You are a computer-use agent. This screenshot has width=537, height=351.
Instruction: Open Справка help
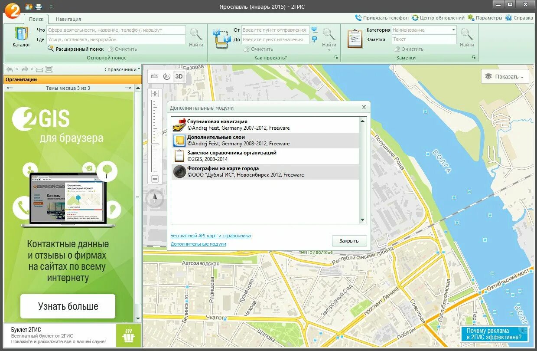coord(519,18)
